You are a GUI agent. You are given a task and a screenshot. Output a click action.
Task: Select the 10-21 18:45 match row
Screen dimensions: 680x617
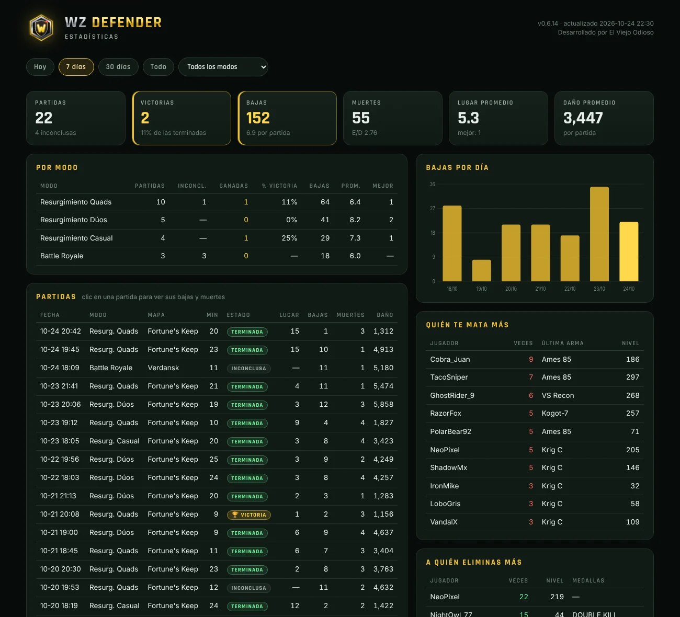(x=217, y=551)
